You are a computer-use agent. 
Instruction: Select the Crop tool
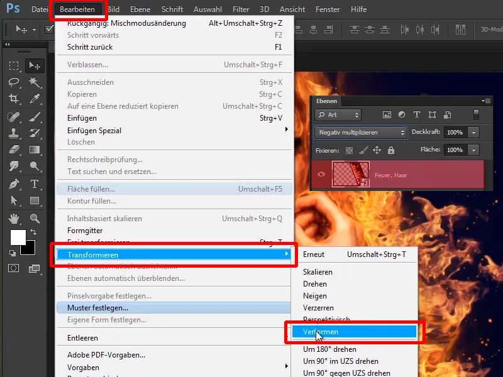(14, 99)
